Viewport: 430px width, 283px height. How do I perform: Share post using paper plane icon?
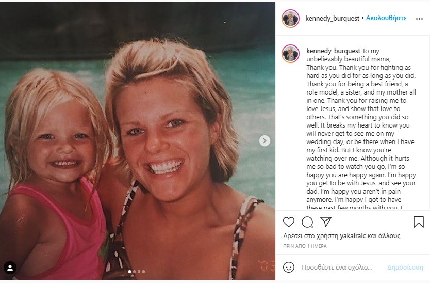[x=326, y=222]
